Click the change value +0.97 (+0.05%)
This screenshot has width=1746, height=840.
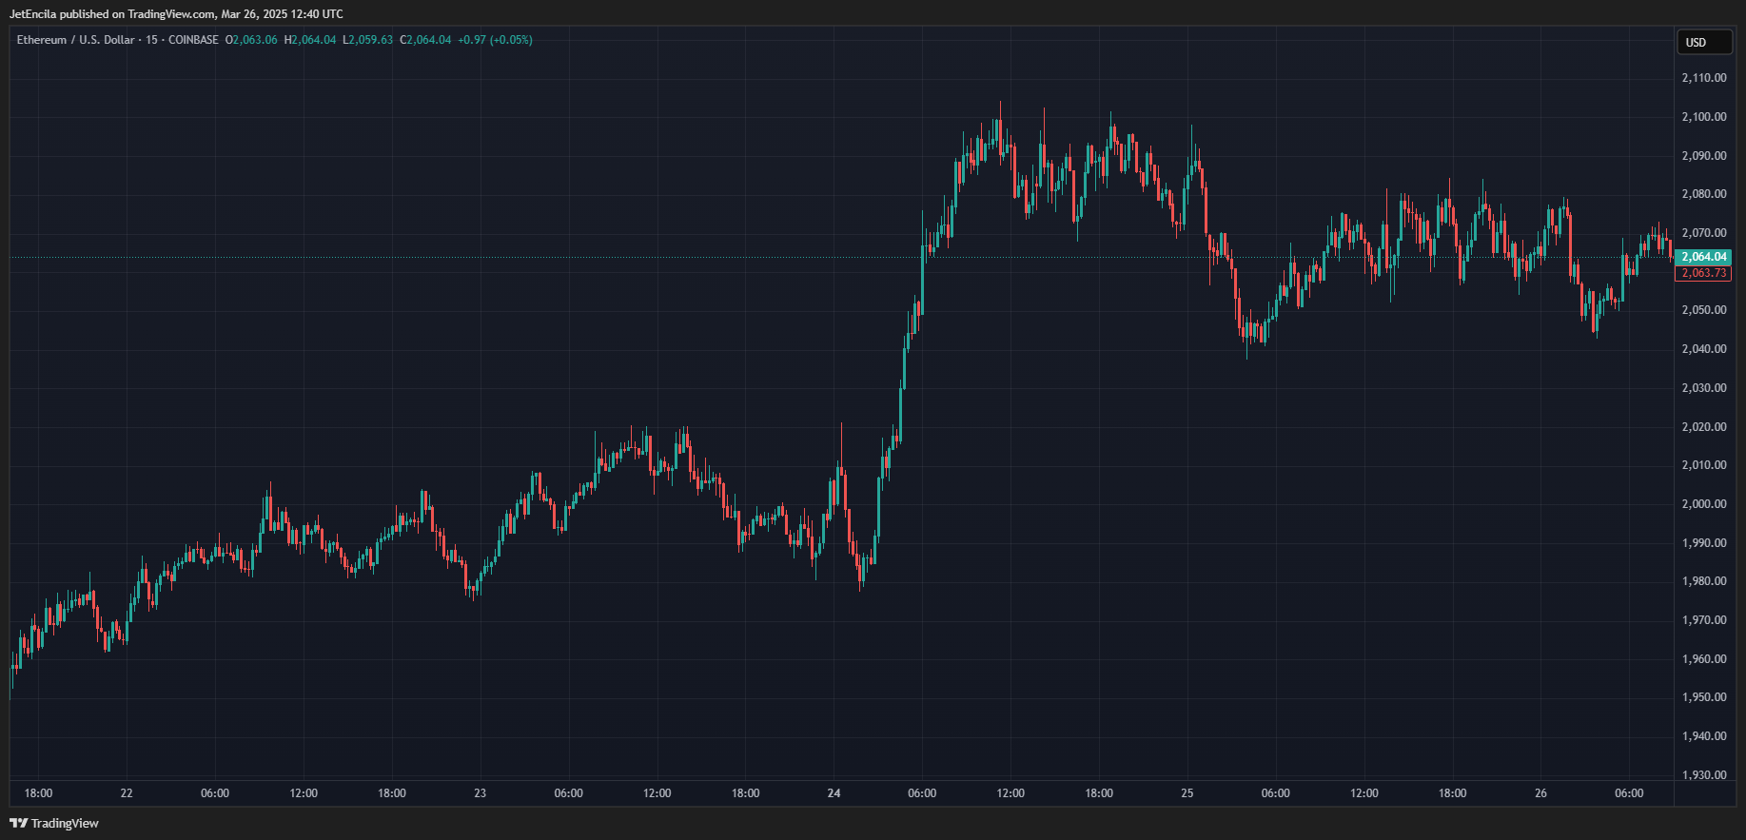pos(495,40)
